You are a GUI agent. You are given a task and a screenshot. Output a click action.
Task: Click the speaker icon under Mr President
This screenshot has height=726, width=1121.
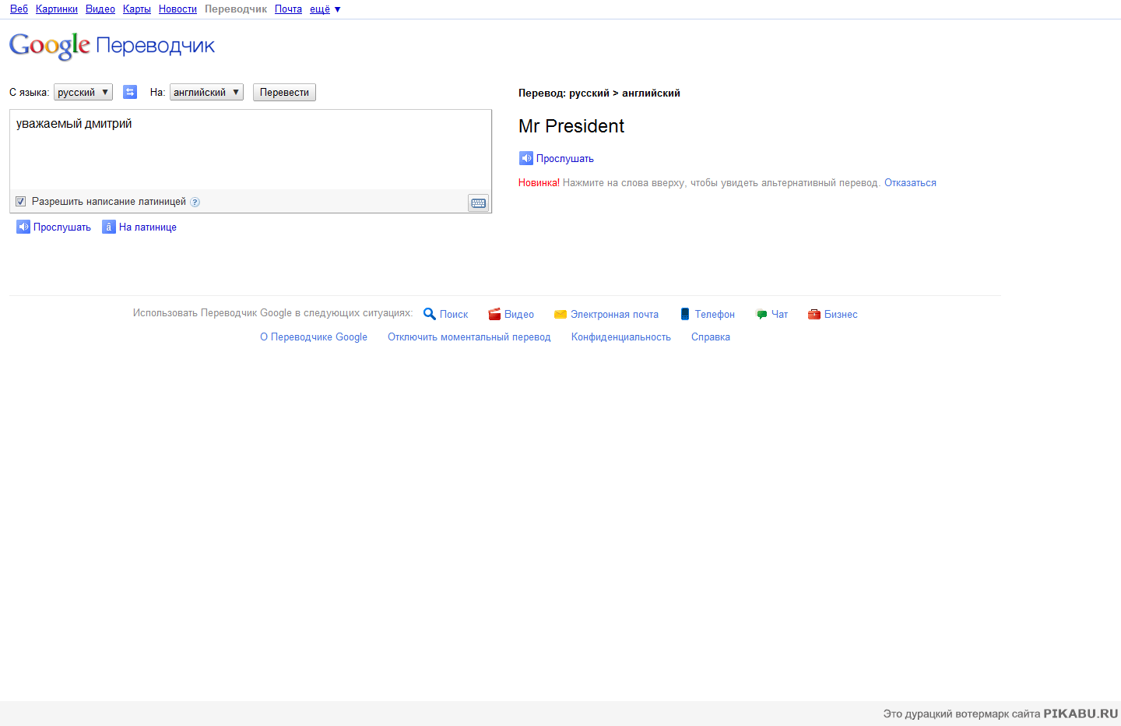526,158
